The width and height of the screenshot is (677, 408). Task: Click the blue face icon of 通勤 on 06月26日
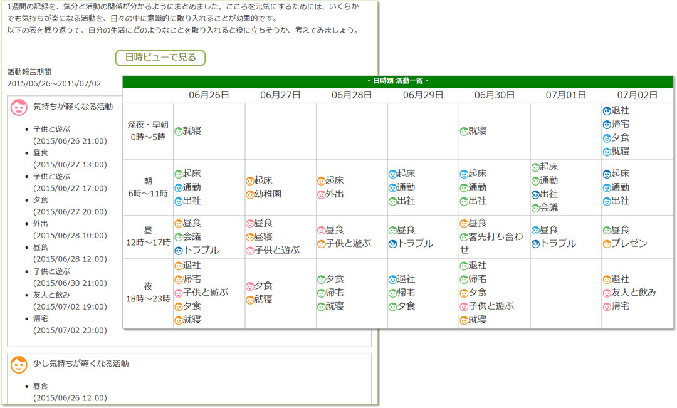(178, 188)
